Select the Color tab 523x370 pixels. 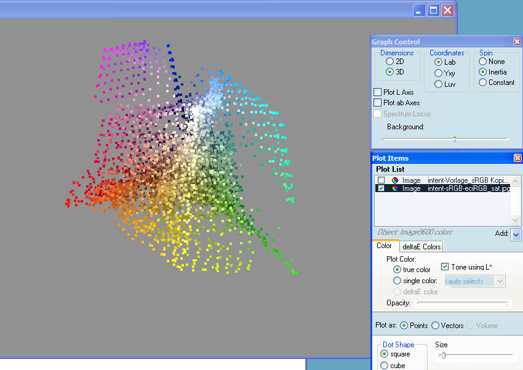pyautogui.click(x=384, y=246)
